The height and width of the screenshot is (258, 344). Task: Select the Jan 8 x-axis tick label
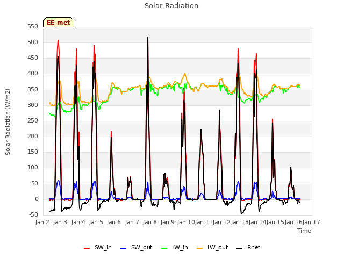pos(150,222)
